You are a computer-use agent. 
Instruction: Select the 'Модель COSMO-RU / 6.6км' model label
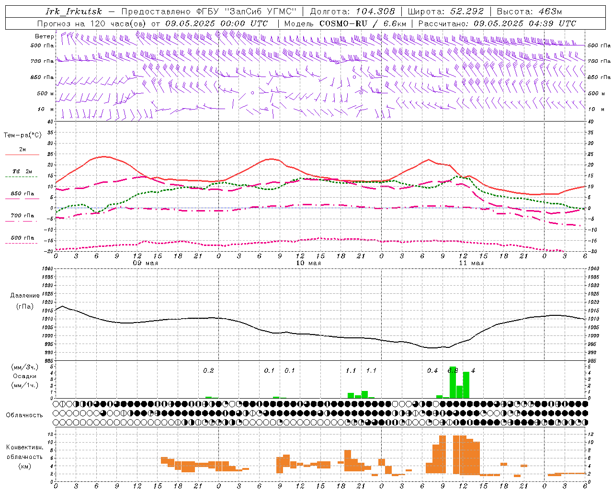pos(345,23)
